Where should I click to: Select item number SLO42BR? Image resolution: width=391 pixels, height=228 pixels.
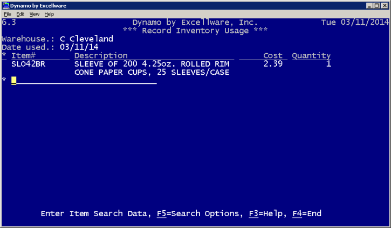point(29,64)
